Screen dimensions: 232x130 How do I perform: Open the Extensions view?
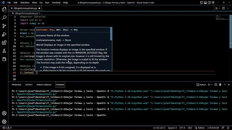click(4, 43)
